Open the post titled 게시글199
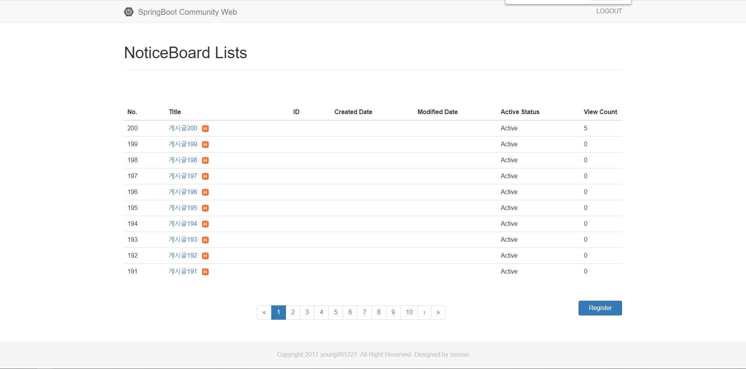 (183, 144)
